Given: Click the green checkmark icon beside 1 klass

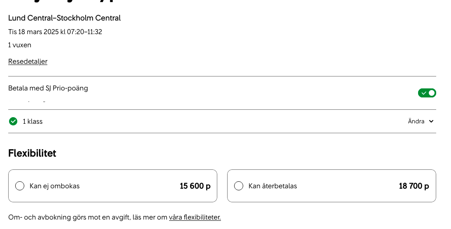Looking at the screenshot, I should (x=13, y=121).
